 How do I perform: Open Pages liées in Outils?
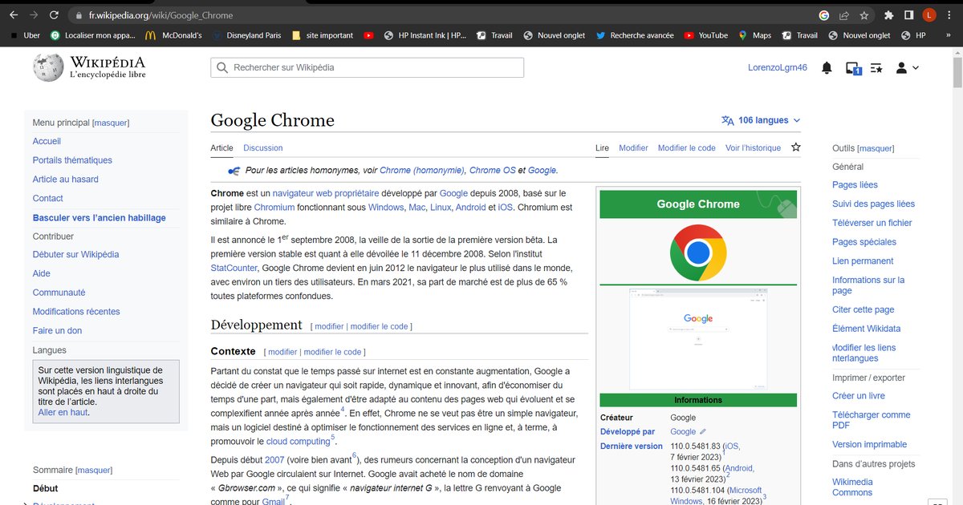855,185
